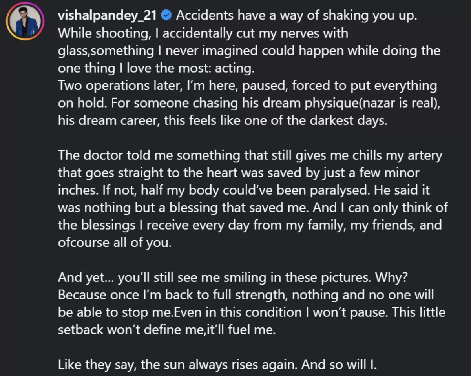Click the line starting "was nothing but a blessing"
This screenshot has width=471, height=376.
253,208
